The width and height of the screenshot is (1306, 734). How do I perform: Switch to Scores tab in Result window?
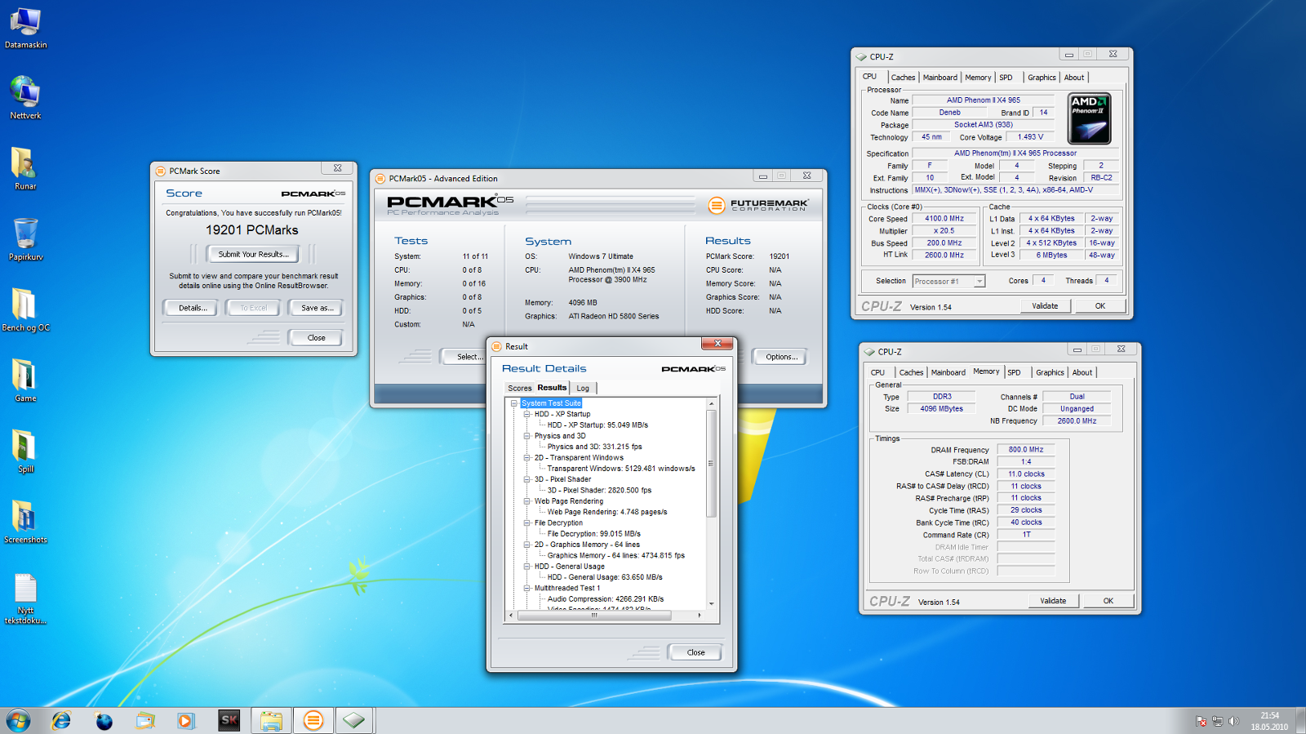[519, 389]
